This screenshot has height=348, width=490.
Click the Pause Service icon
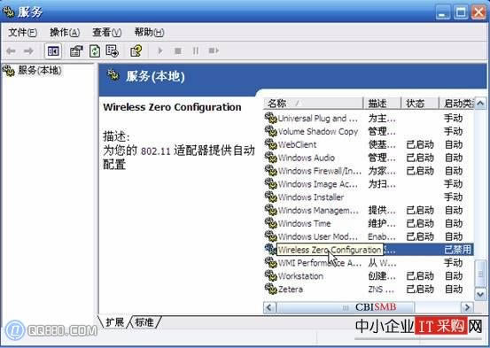pos(196,50)
